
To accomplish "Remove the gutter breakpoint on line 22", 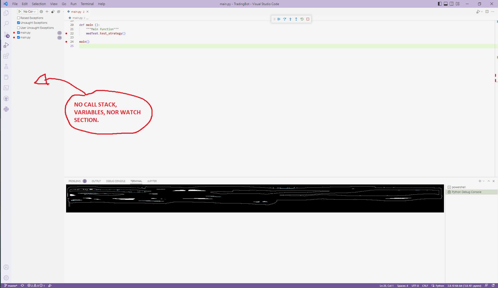I will 66,33.
